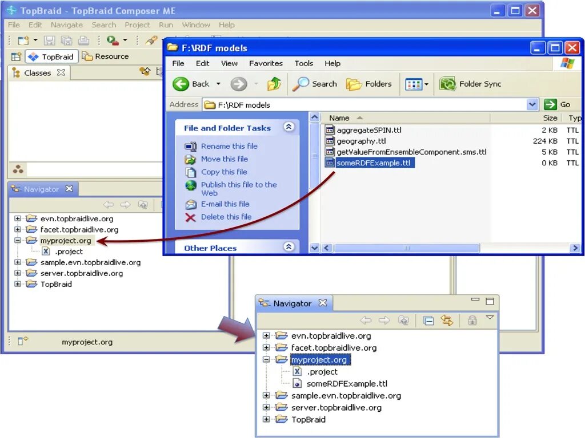585x438 pixels.
Task: Open the Views dropdown arrow in Explorer
Action: pos(426,84)
